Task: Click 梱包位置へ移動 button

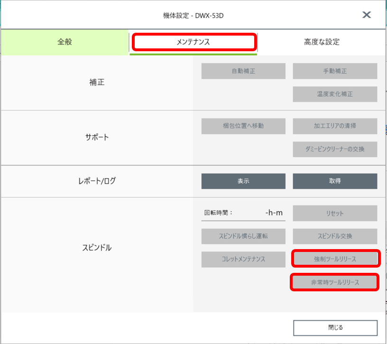Action: pos(243,126)
